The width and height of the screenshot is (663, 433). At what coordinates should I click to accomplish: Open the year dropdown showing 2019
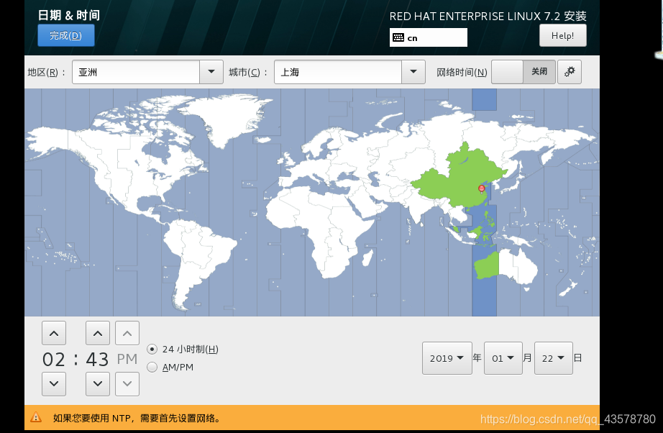click(447, 358)
